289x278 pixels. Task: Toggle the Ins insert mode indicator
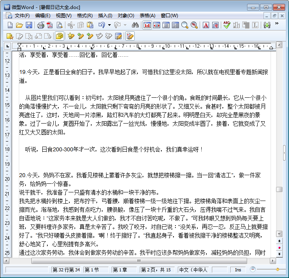click(x=238, y=270)
